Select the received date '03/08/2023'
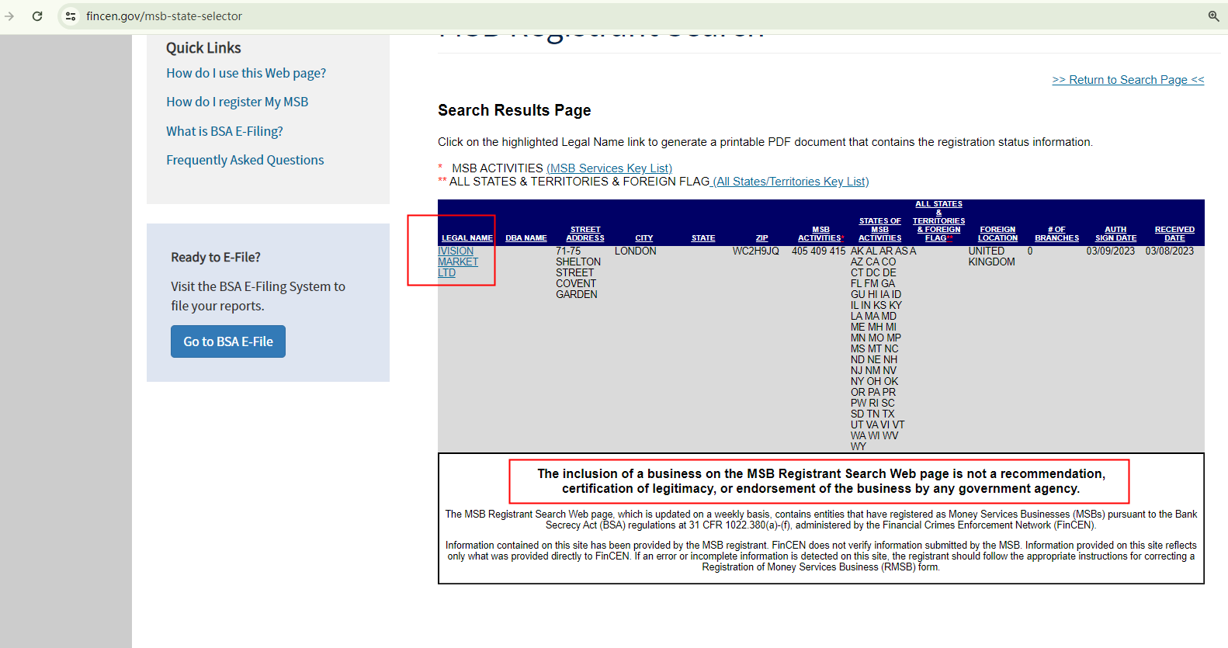This screenshot has width=1228, height=648. point(1170,251)
